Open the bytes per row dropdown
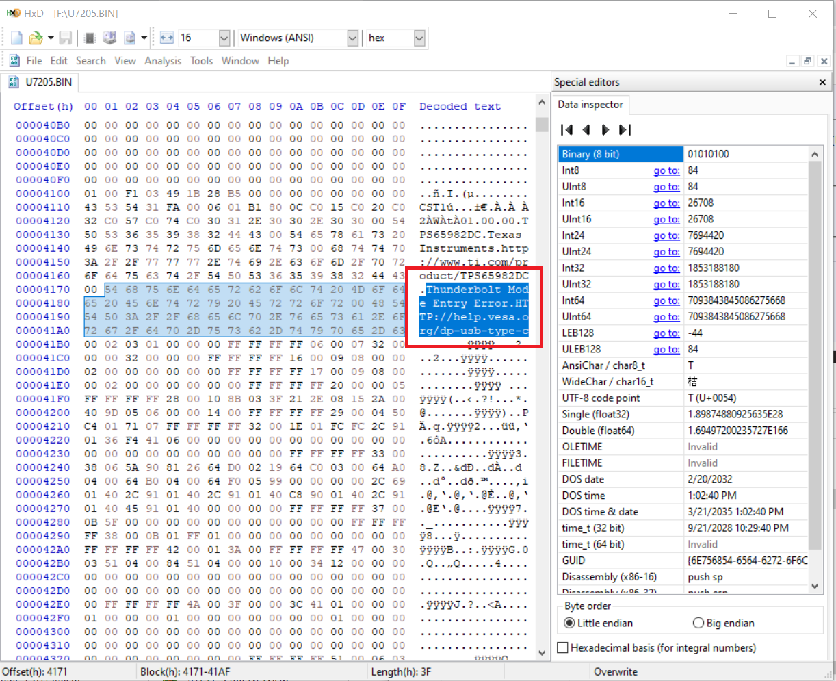 pos(224,38)
